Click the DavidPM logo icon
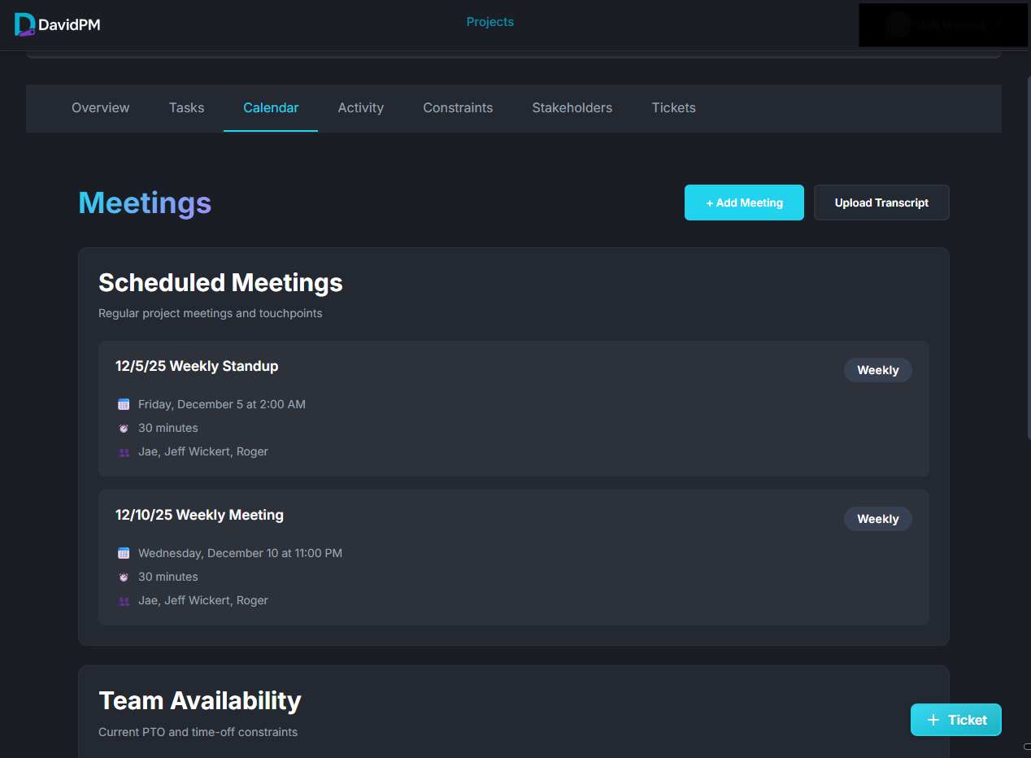Viewport: 1031px width, 758px height. click(25, 25)
